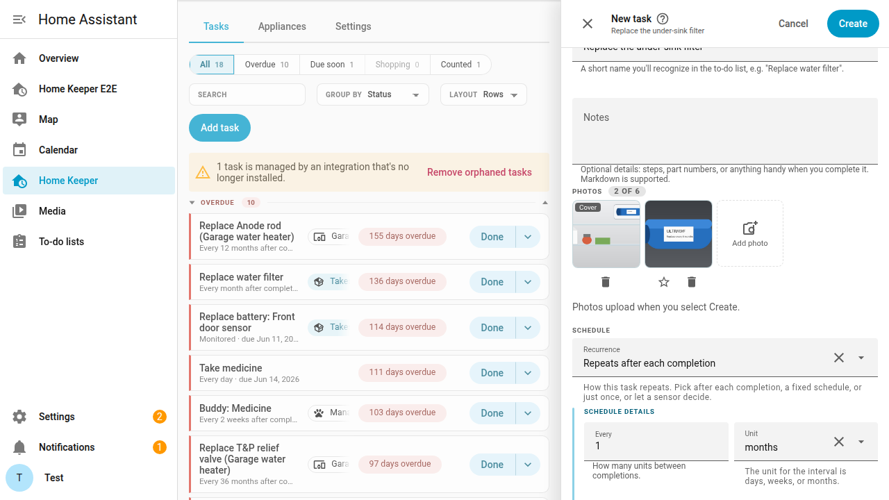The image size is (889, 500).
Task: Mark Replace Anode rod task Done
Action: tap(492, 237)
